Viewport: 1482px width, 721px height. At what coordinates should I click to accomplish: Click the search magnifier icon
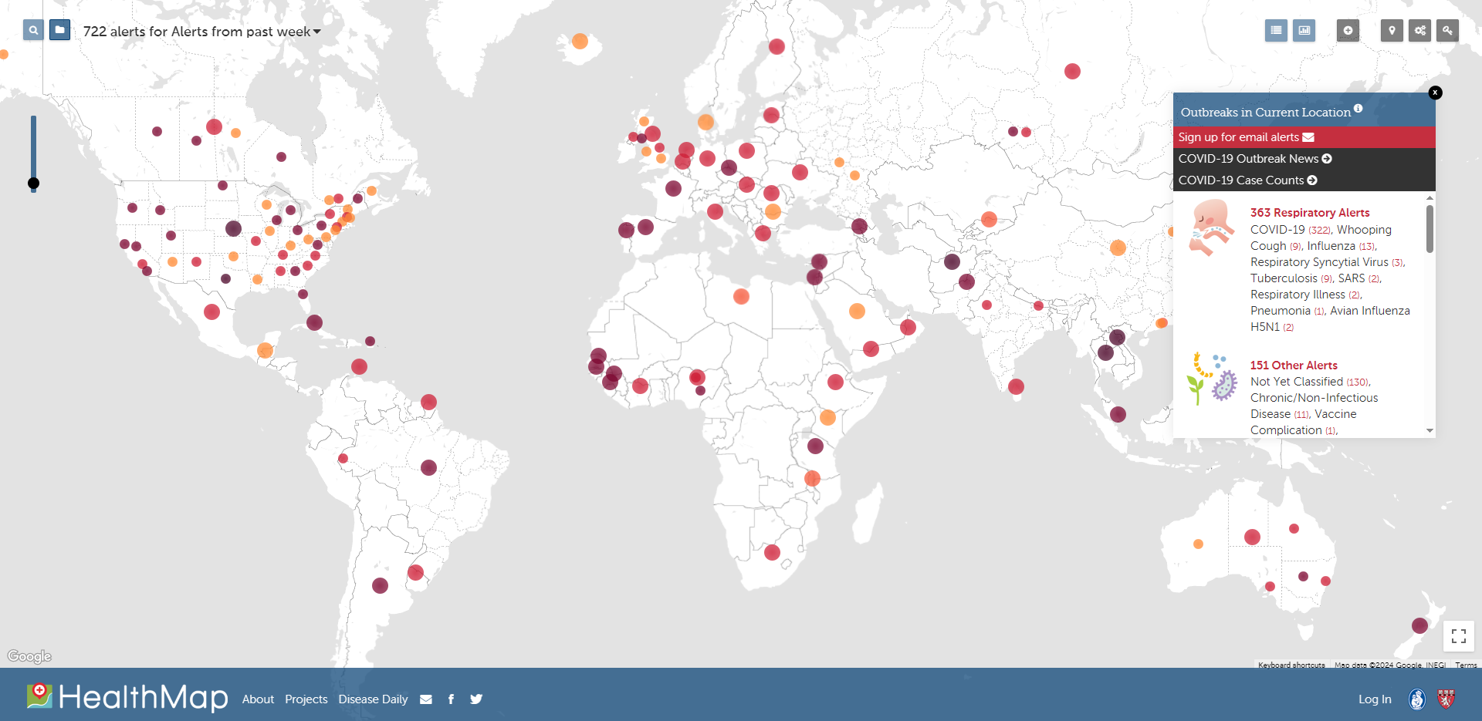coord(32,31)
